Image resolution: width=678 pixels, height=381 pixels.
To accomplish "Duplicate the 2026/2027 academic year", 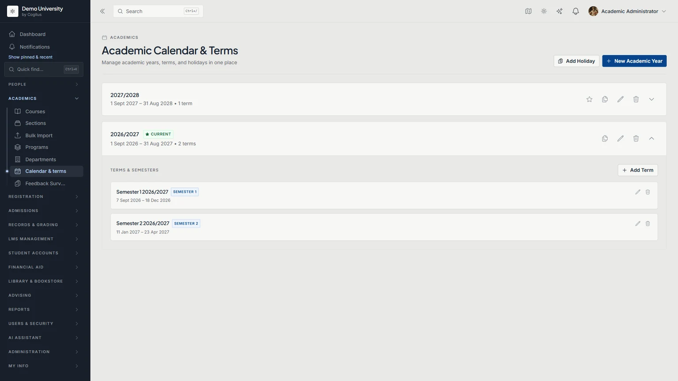I will (x=605, y=138).
